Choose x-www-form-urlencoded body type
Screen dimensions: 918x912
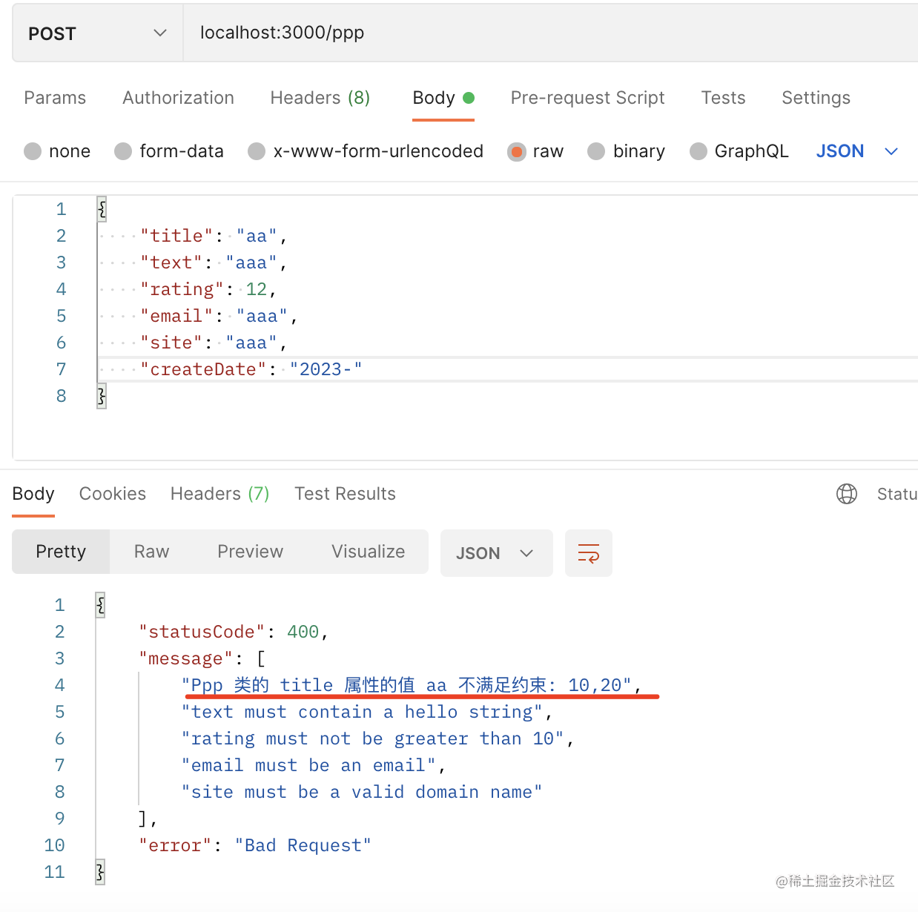pyautogui.click(x=257, y=151)
